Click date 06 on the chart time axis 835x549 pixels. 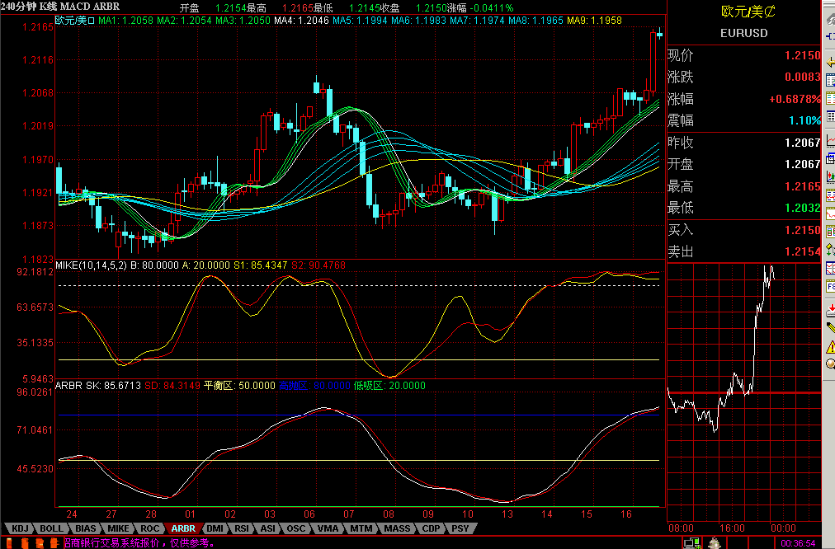tap(309, 514)
